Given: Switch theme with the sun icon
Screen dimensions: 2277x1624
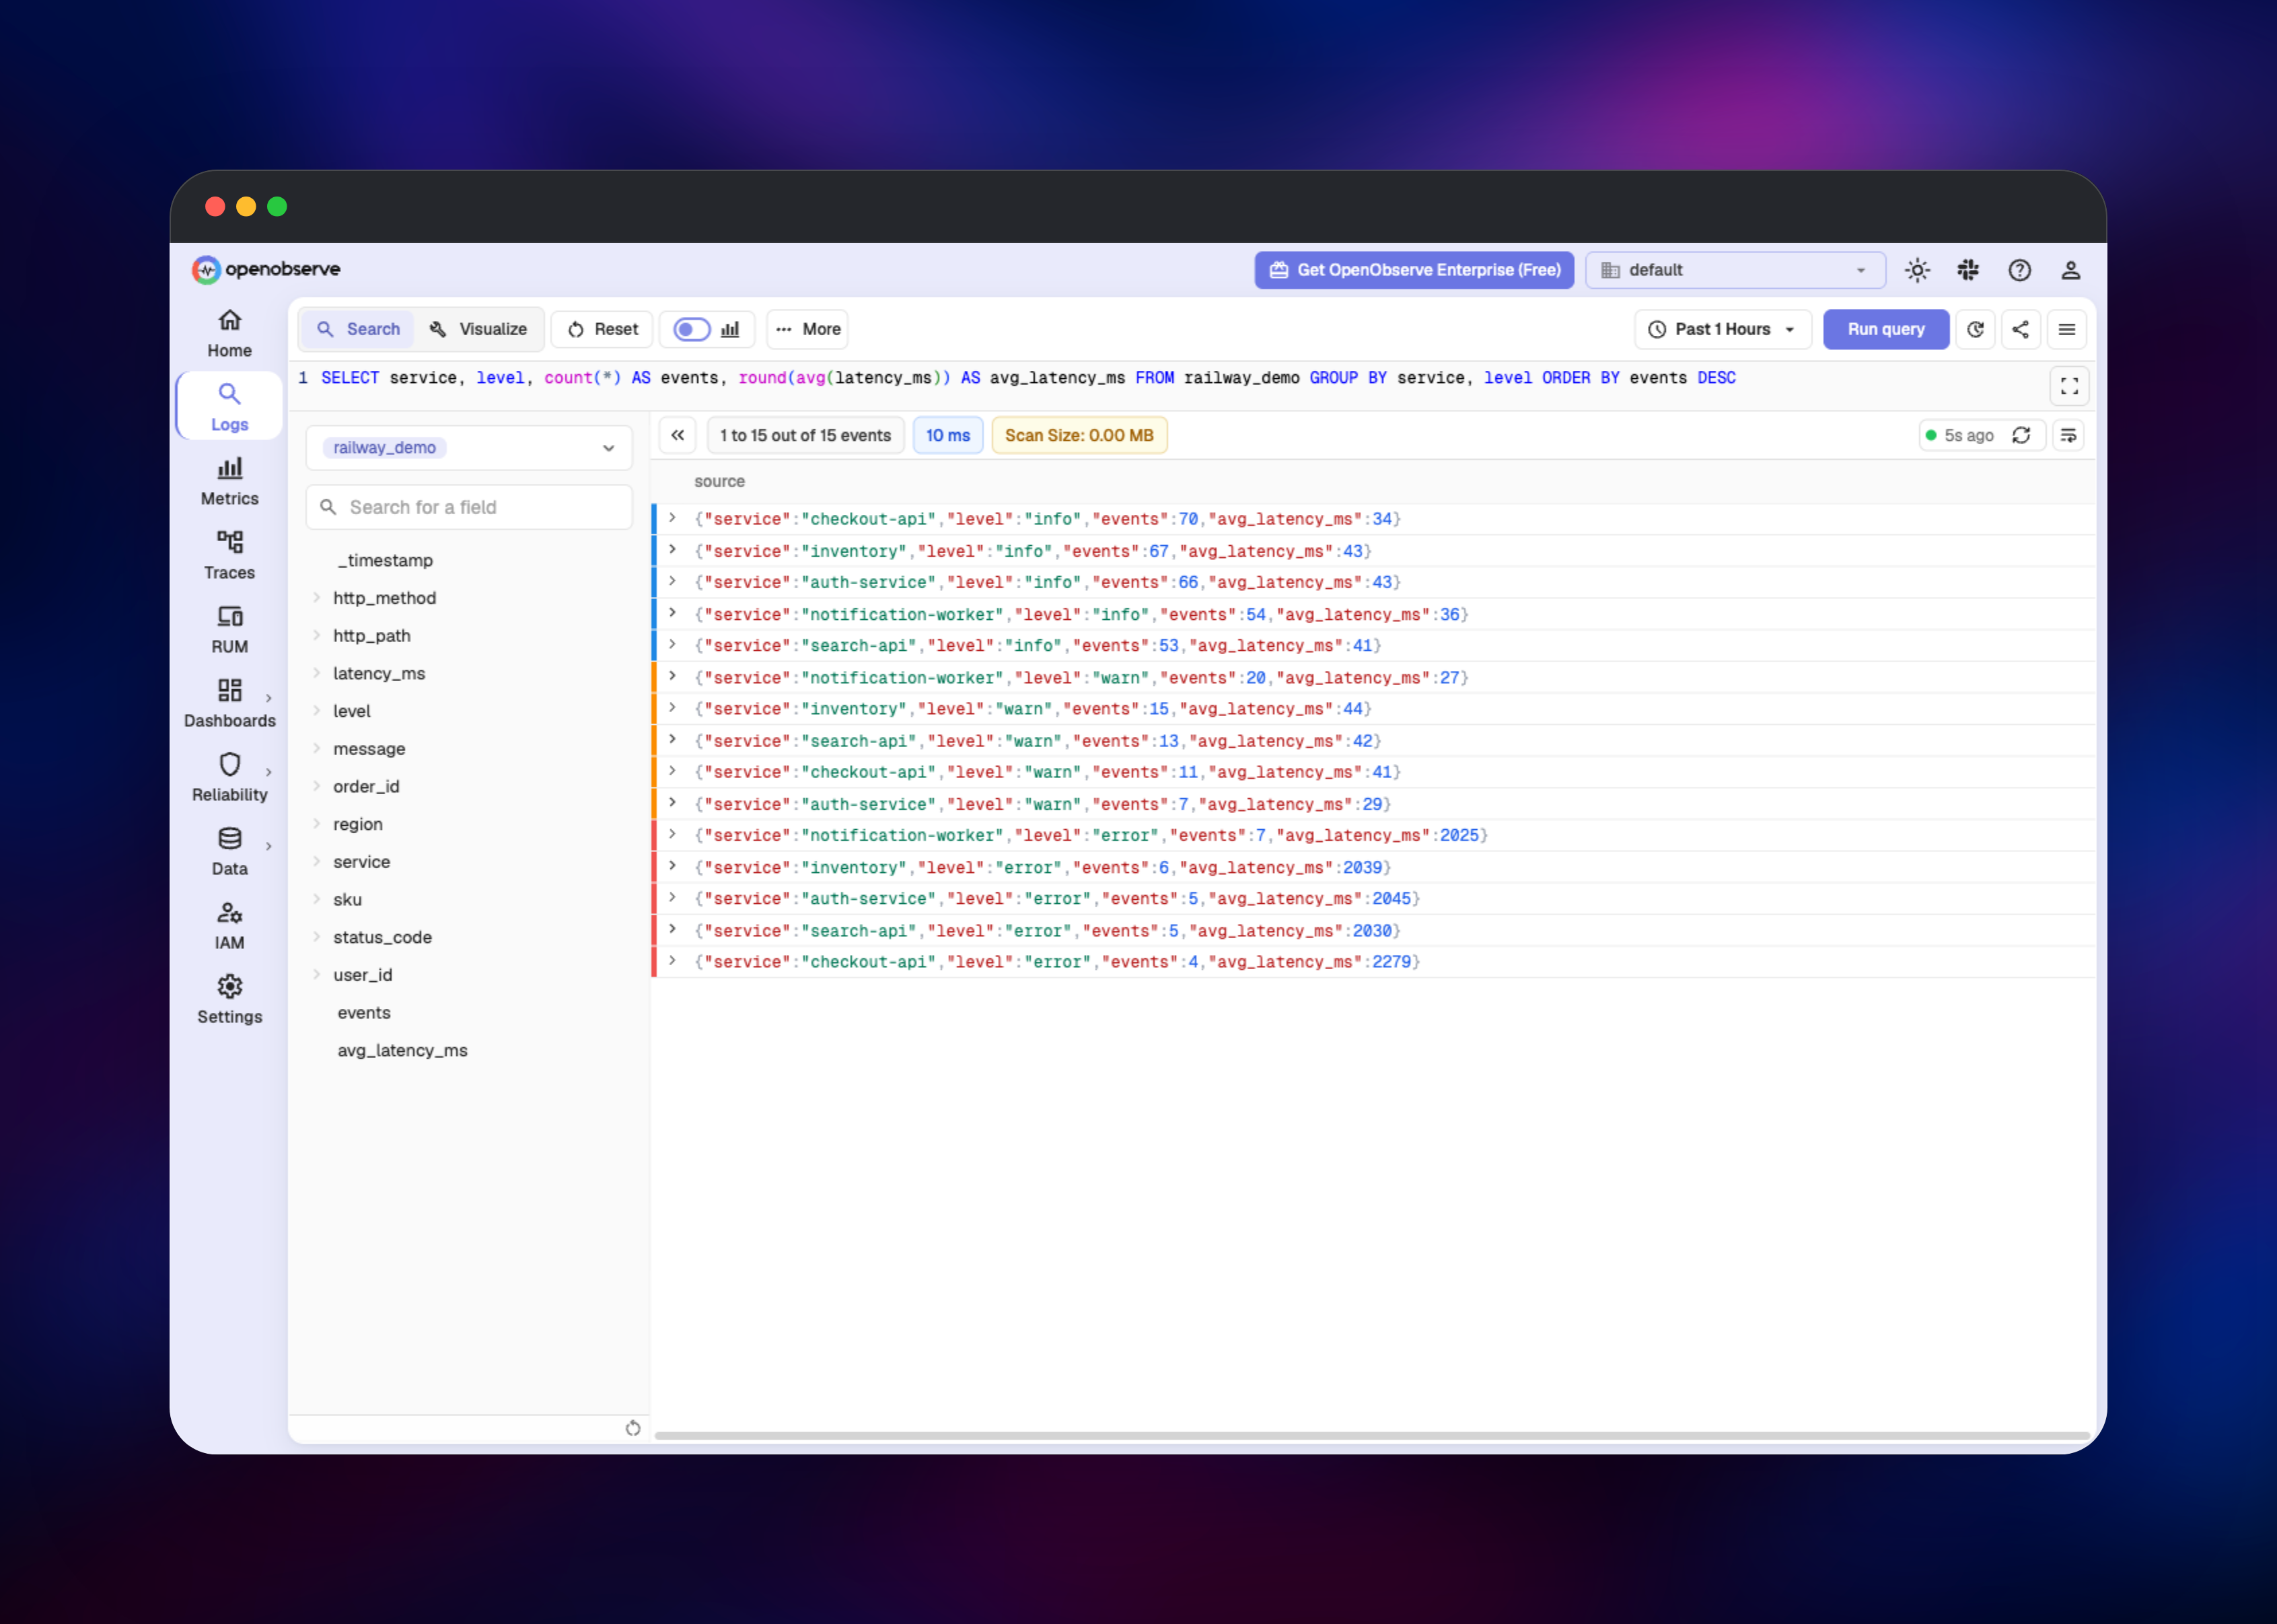Looking at the screenshot, I should [1917, 270].
